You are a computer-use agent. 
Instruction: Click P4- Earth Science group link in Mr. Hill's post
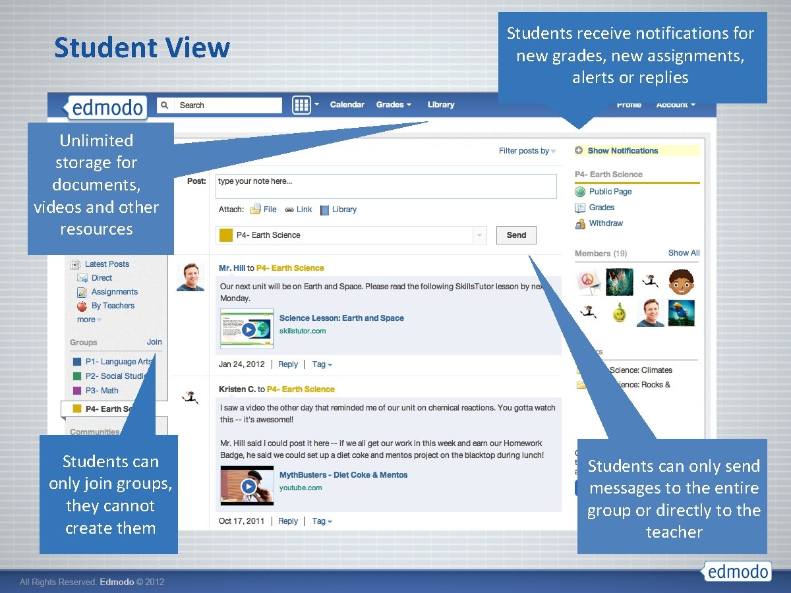pyautogui.click(x=290, y=268)
